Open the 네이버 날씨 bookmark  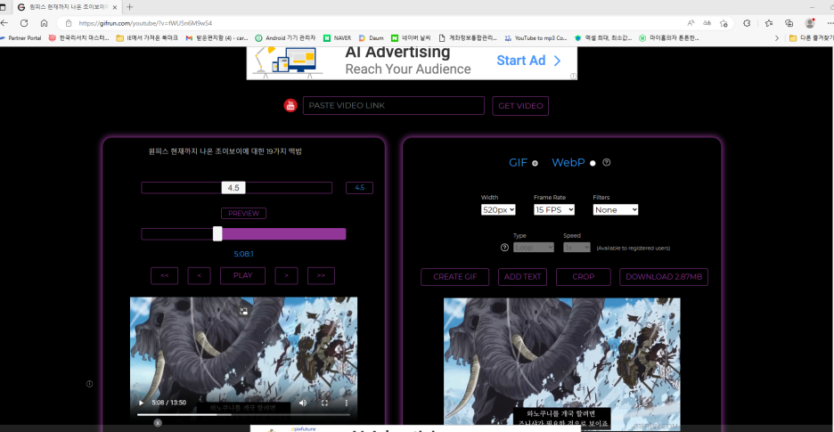[412, 38]
